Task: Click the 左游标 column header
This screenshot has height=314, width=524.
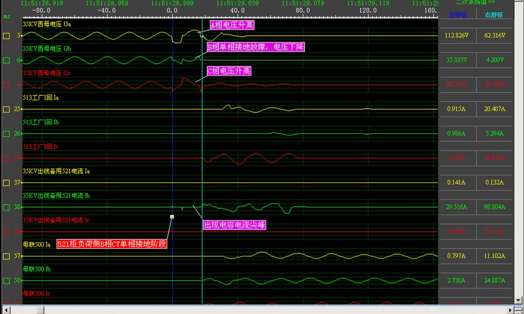Action: (457, 15)
